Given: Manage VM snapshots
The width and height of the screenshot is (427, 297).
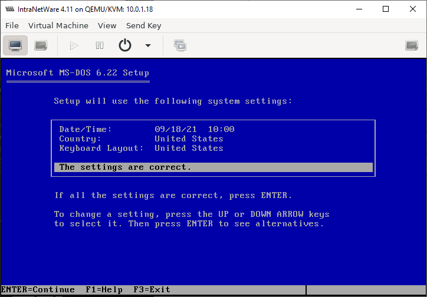Looking at the screenshot, I should pyautogui.click(x=180, y=45).
